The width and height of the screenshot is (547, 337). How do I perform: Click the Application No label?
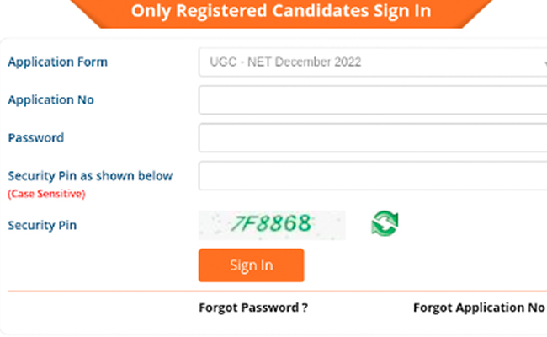click(x=50, y=100)
